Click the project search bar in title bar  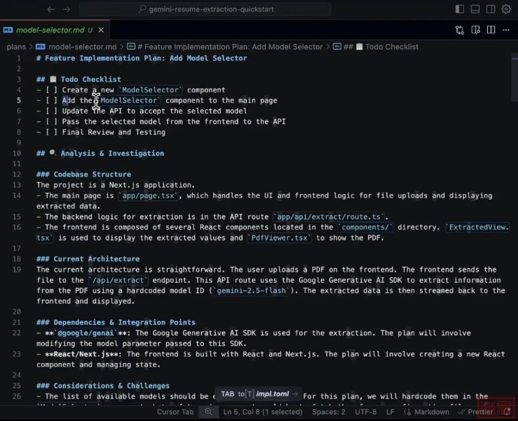click(205, 9)
